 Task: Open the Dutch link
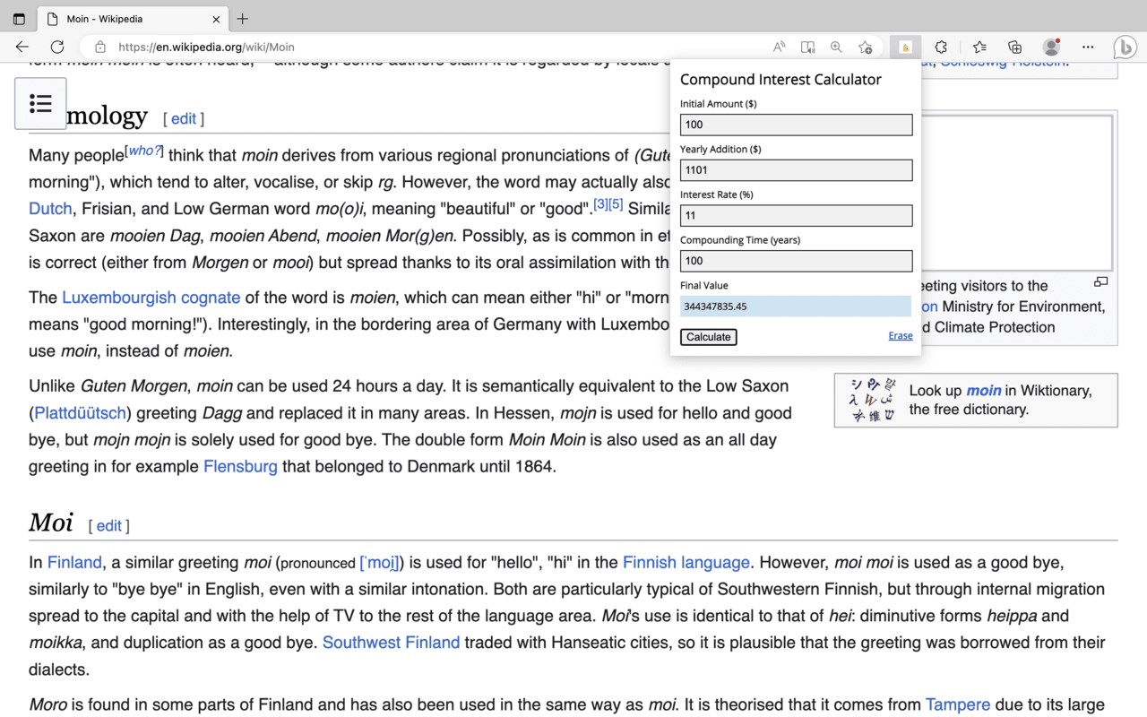click(50, 208)
